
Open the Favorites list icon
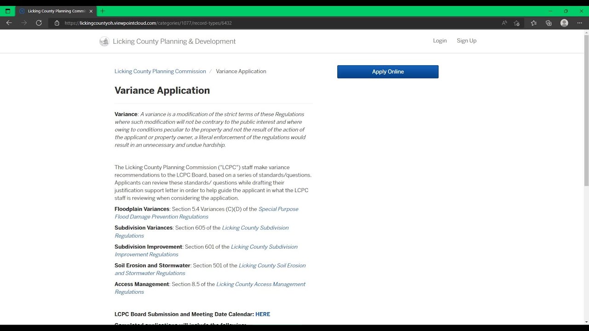click(534, 23)
